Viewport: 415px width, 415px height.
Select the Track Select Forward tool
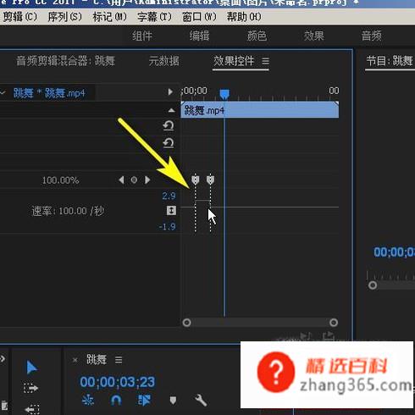pyautogui.click(x=30, y=388)
